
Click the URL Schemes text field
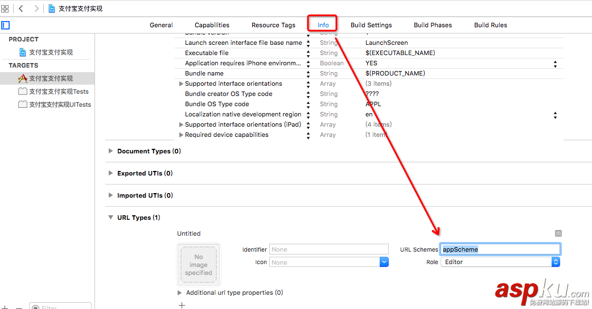pyautogui.click(x=500, y=249)
